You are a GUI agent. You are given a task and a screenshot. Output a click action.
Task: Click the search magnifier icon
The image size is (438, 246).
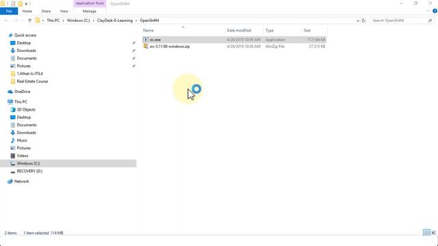coord(430,20)
